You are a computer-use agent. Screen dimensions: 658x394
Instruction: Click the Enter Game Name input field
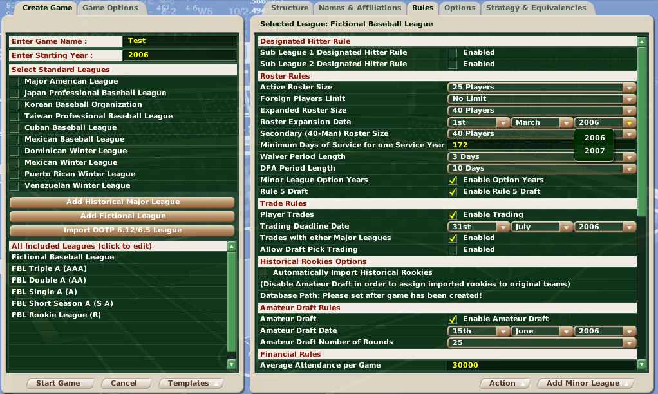tap(180, 41)
